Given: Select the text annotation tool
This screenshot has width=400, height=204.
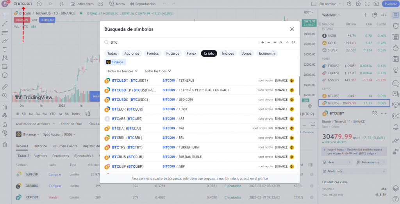Looking at the screenshot, I should (5, 50).
